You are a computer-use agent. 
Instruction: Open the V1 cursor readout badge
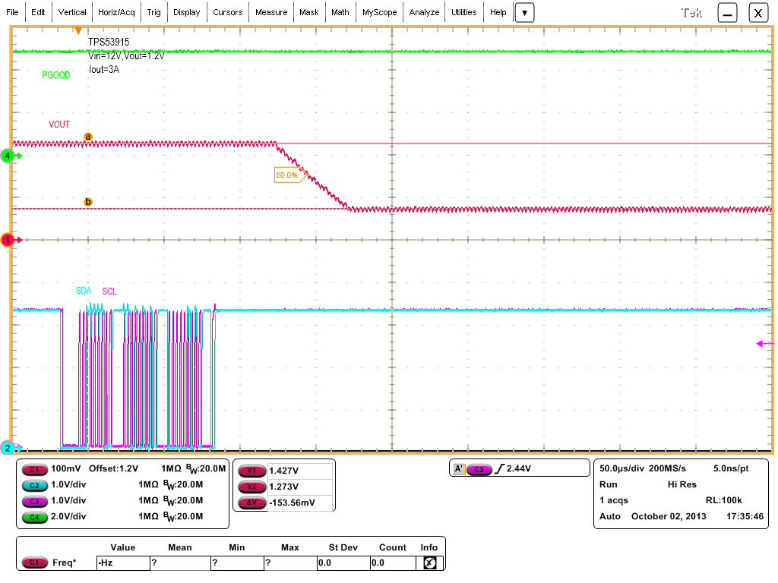[251, 471]
